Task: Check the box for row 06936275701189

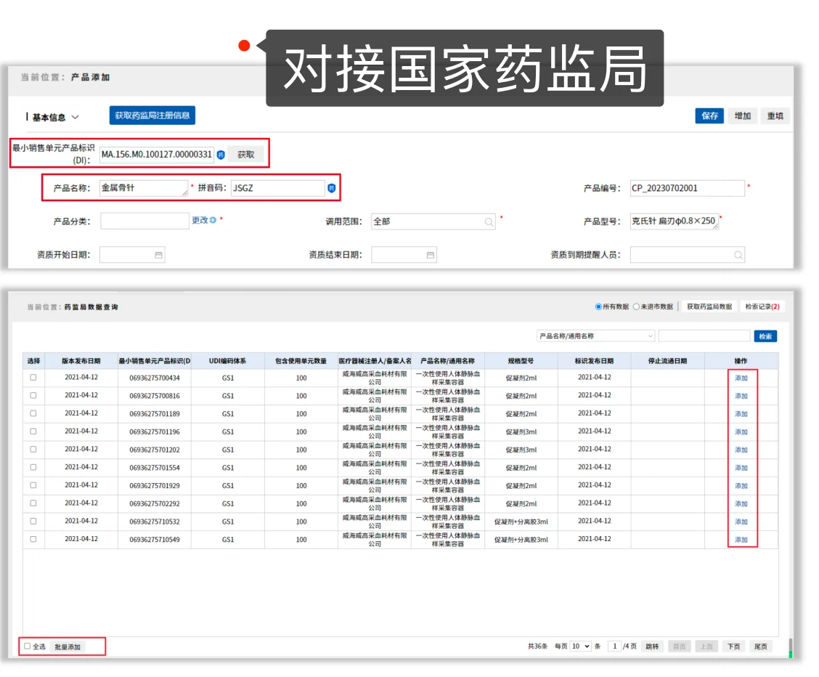Action: pyautogui.click(x=33, y=413)
